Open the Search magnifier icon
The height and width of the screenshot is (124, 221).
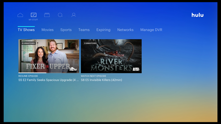pos(60,15)
